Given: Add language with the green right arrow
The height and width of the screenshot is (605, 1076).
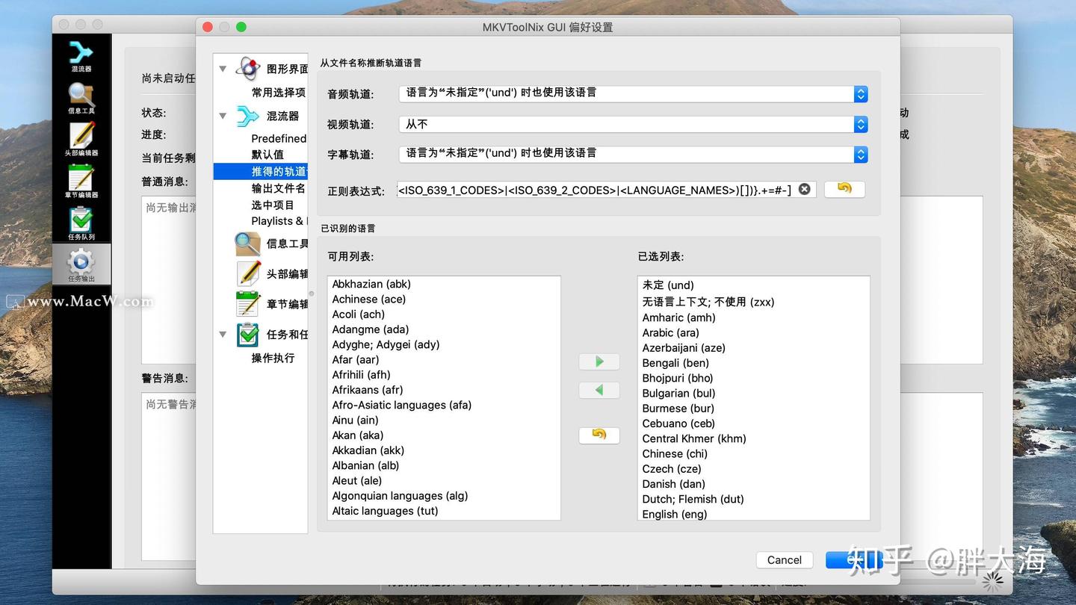Looking at the screenshot, I should [599, 362].
